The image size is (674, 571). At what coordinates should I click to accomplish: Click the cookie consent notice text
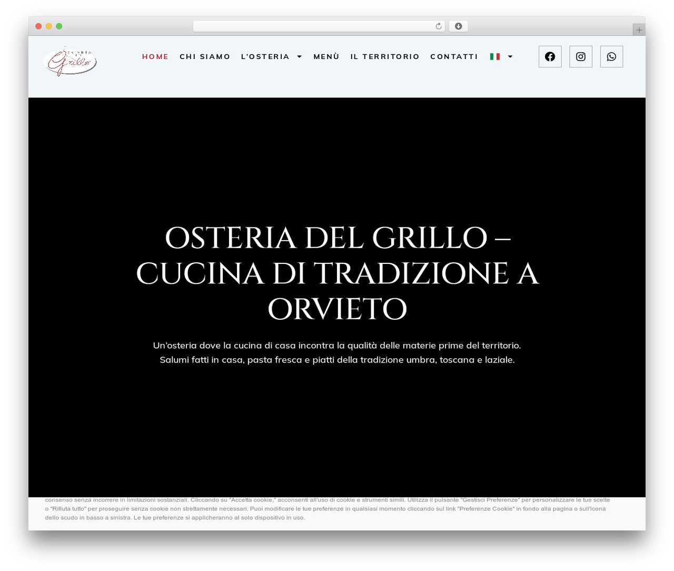tap(328, 509)
